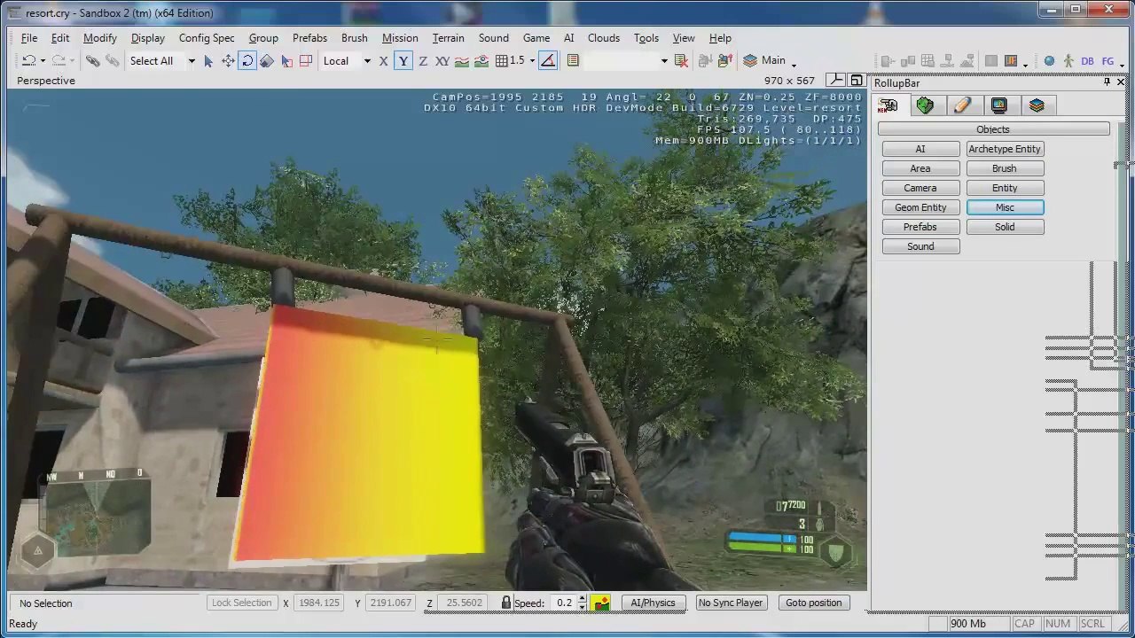
Task: Open the Layers tab in RollupBar
Action: coord(1037,105)
